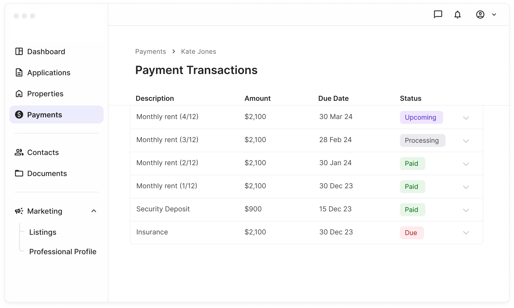This screenshot has height=308, width=514.
Task: Collapse the Marketing section chevron
Action: [94, 211]
